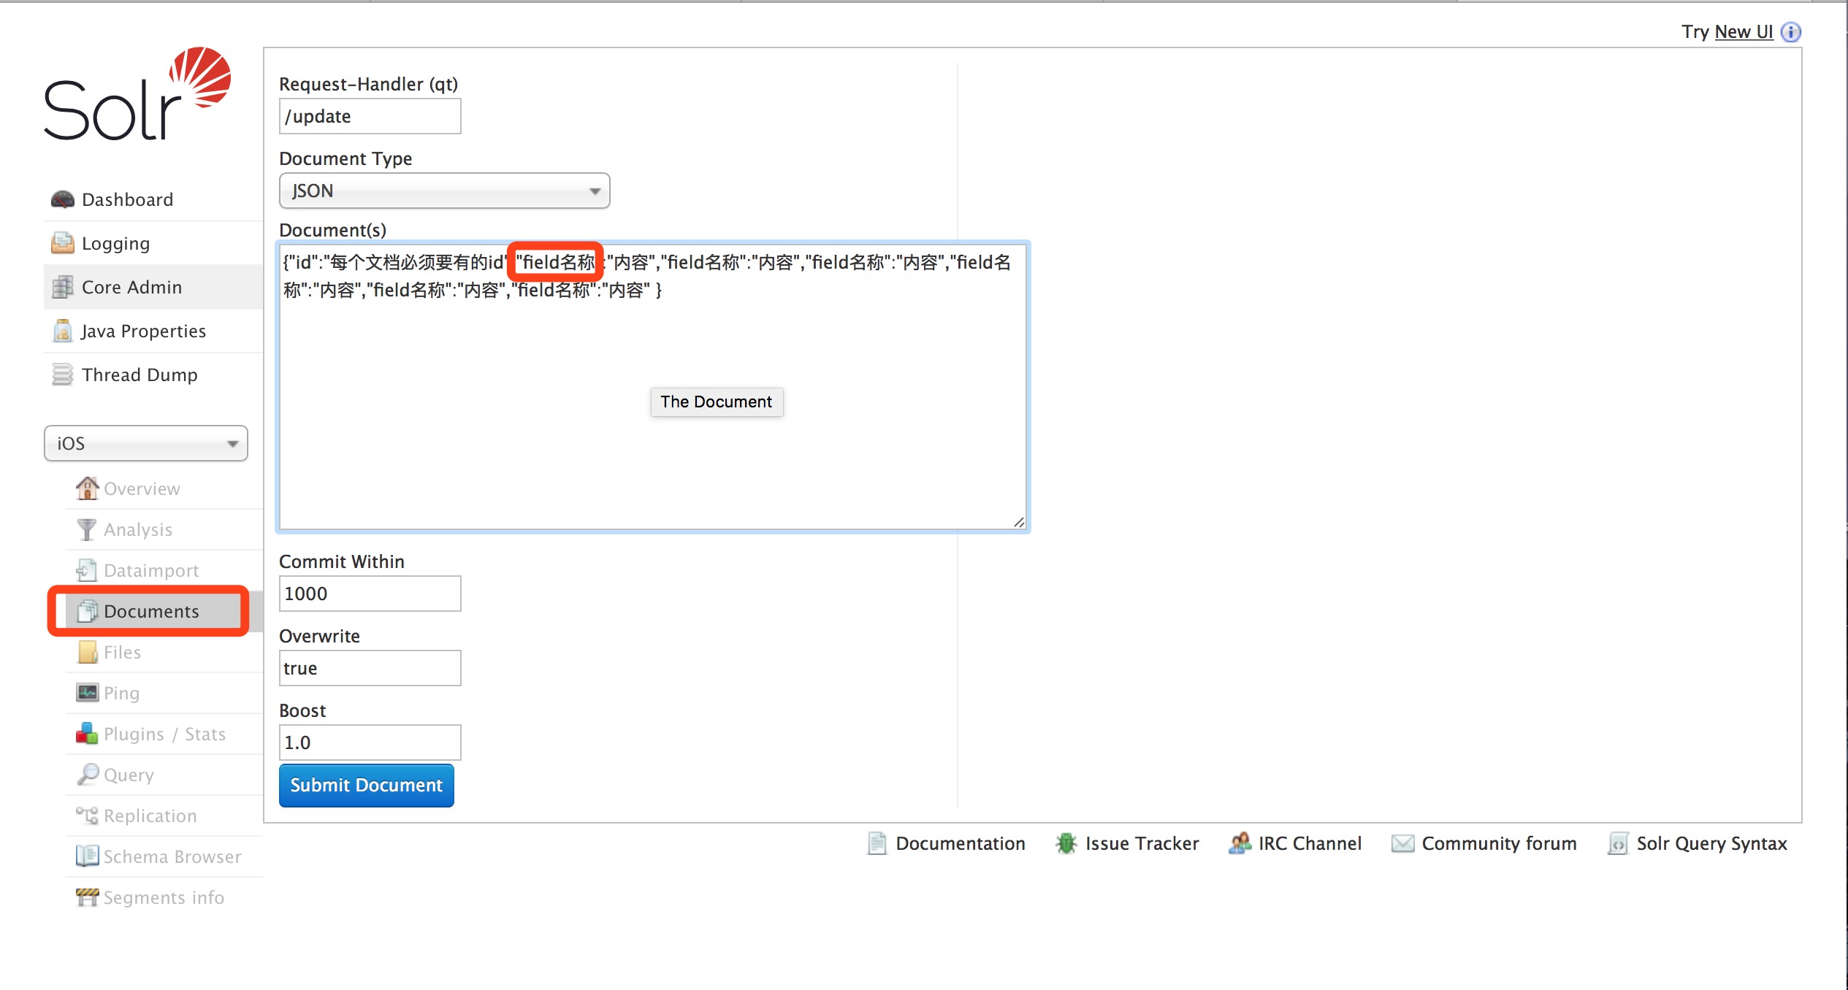Screen dimensions: 1848x990
Task: Click the Request-Handler /update field
Action: tap(370, 116)
